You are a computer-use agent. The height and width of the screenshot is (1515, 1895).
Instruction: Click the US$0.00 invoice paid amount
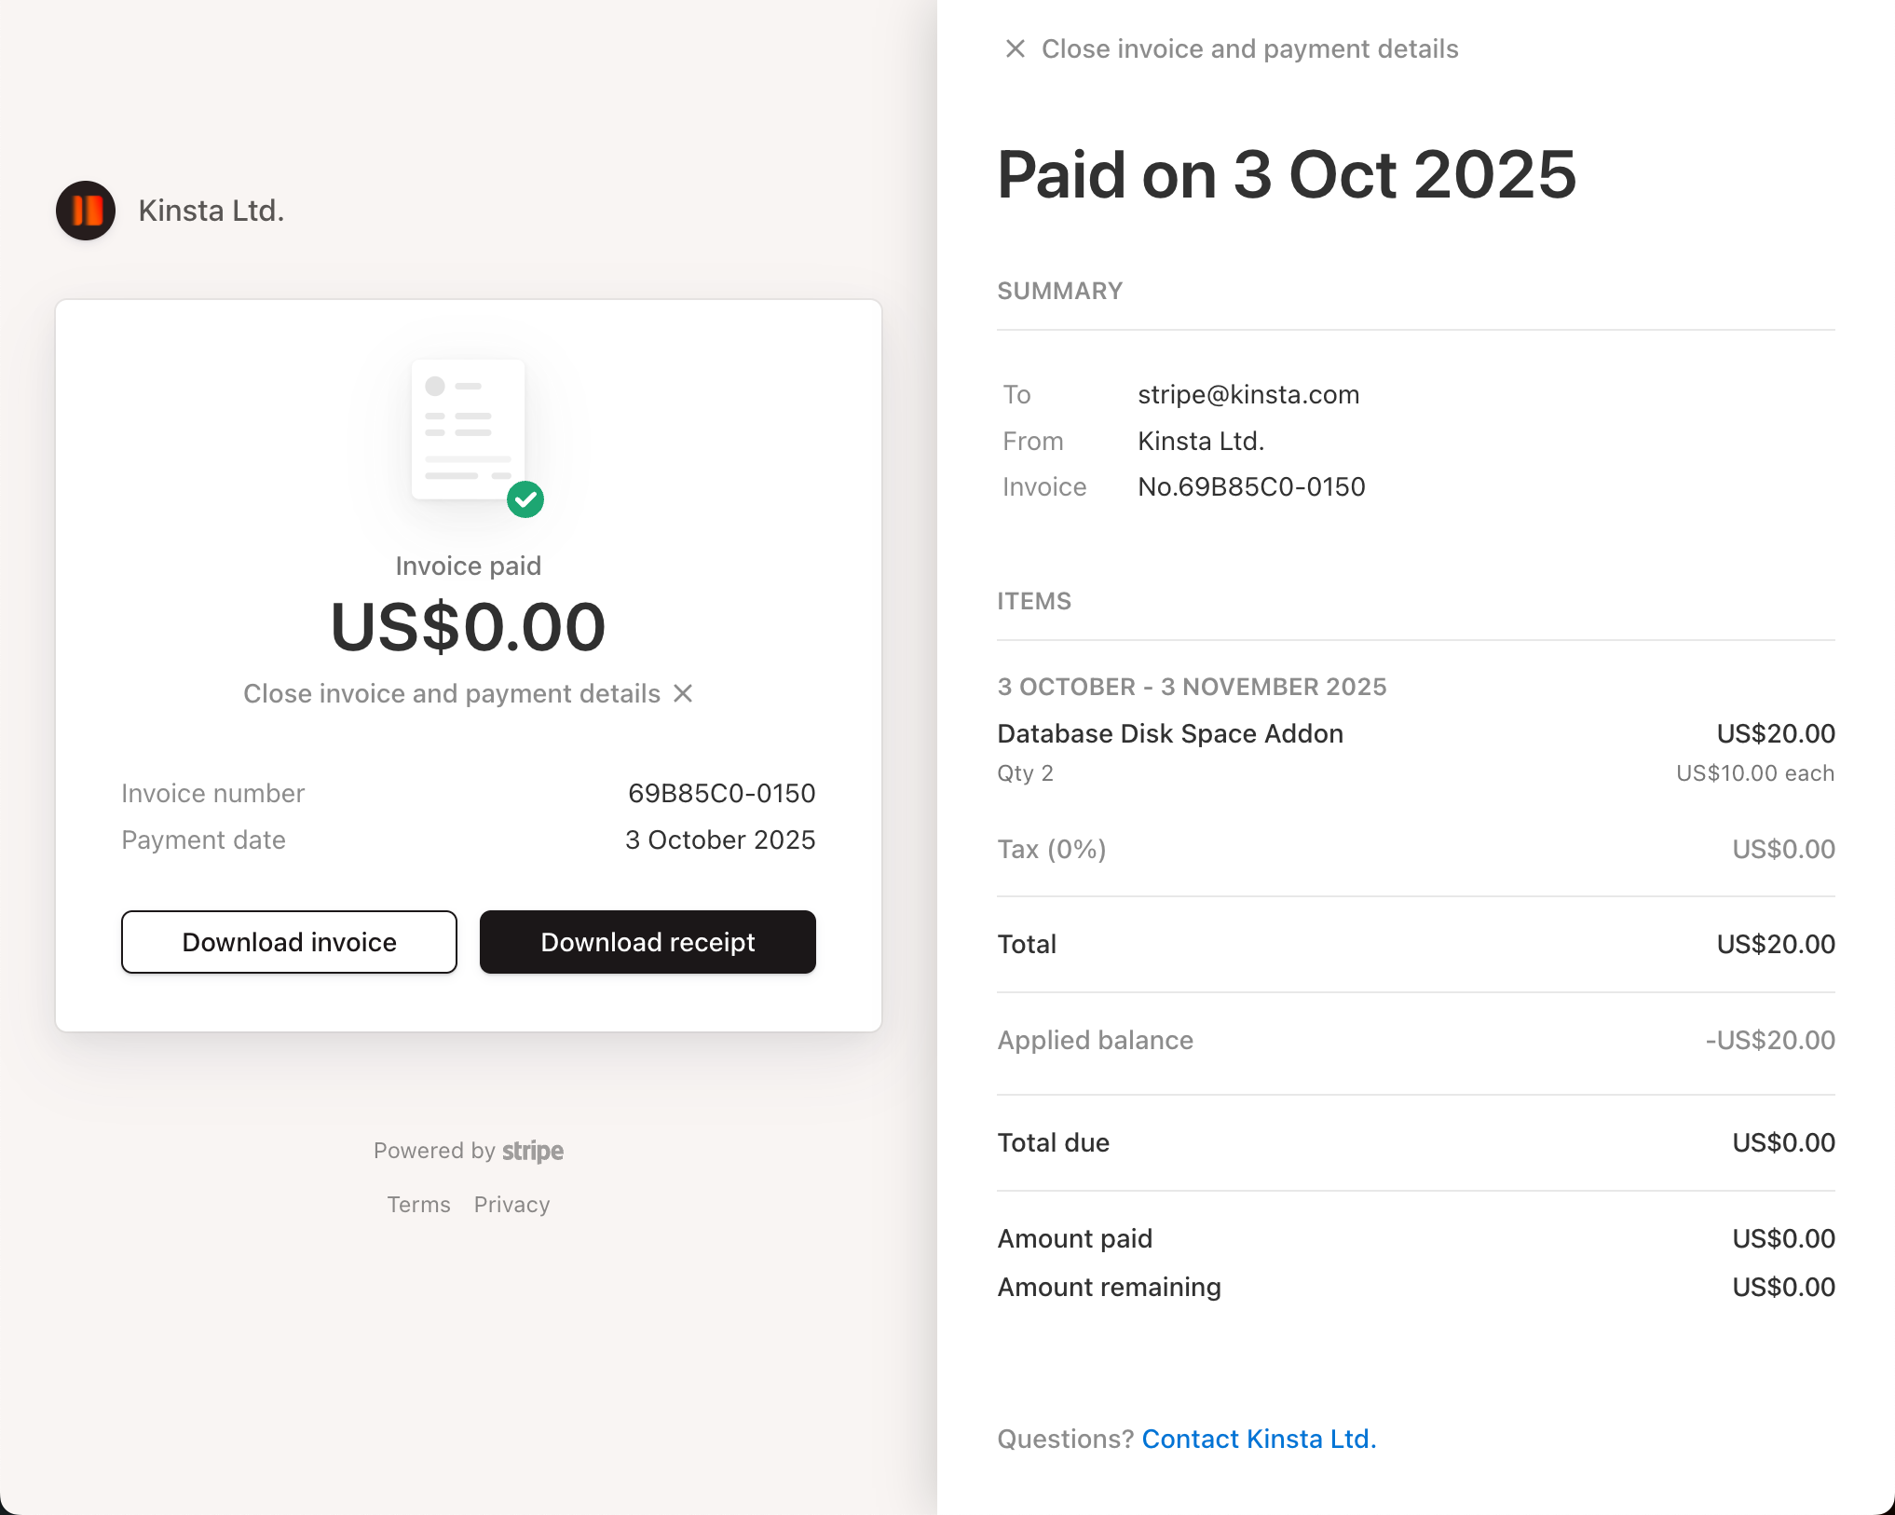click(468, 627)
